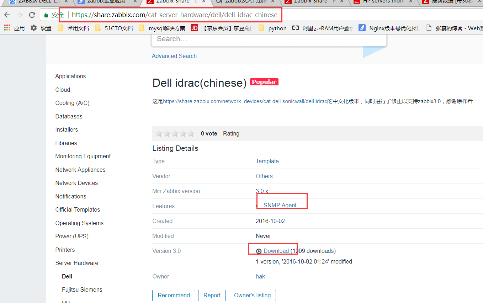The image size is (483, 303).
Task: Select the Power (UPS) category
Action: point(72,236)
